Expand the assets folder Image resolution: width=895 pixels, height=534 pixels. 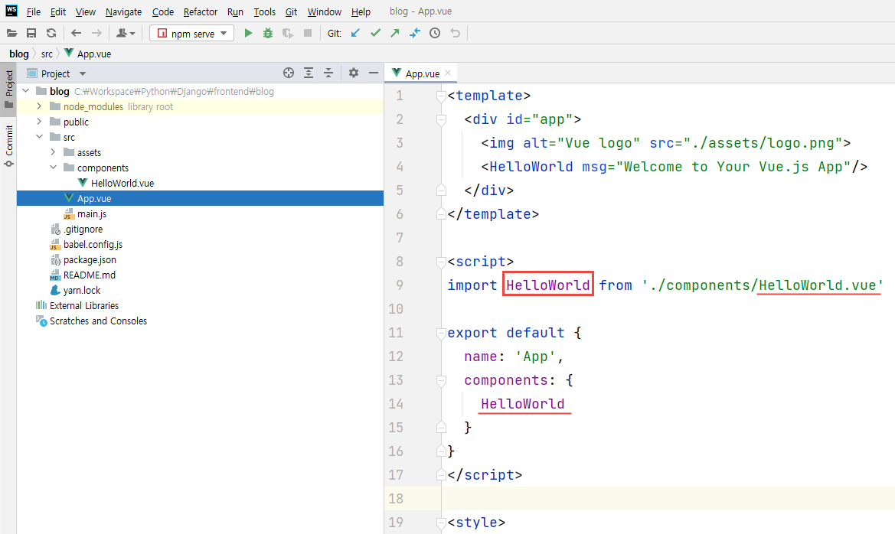pos(53,152)
